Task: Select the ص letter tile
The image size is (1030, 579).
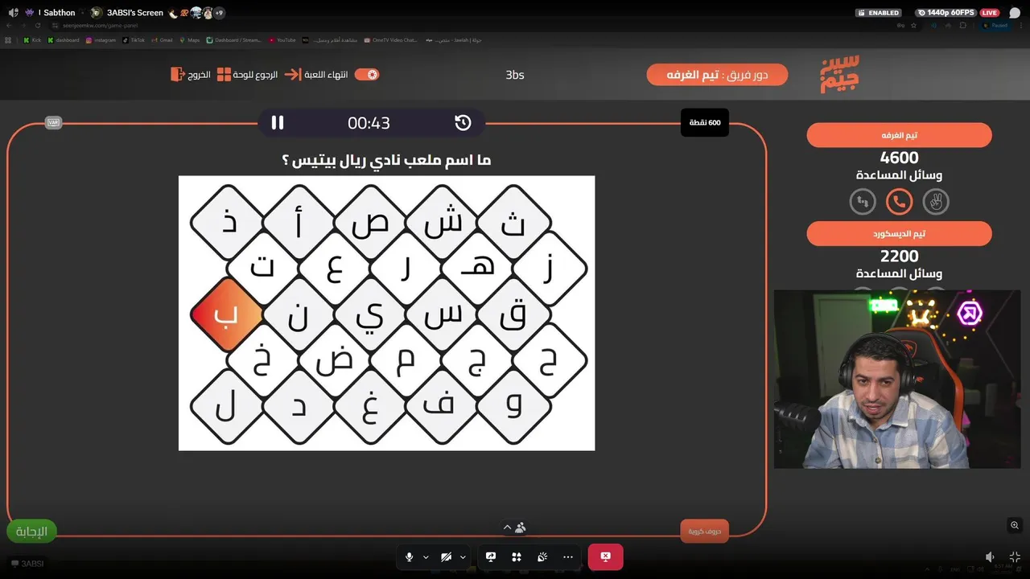Action: [x=370, y=223]
